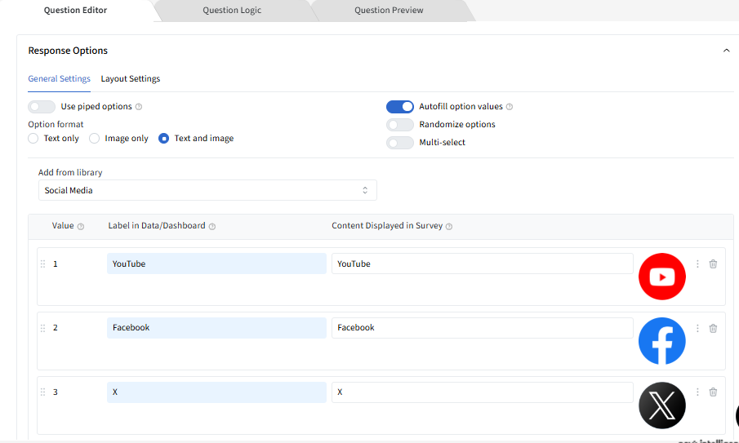Delete the YouTube option with trash icon
The image size is (739, 443).
click(x=713, y=264)
